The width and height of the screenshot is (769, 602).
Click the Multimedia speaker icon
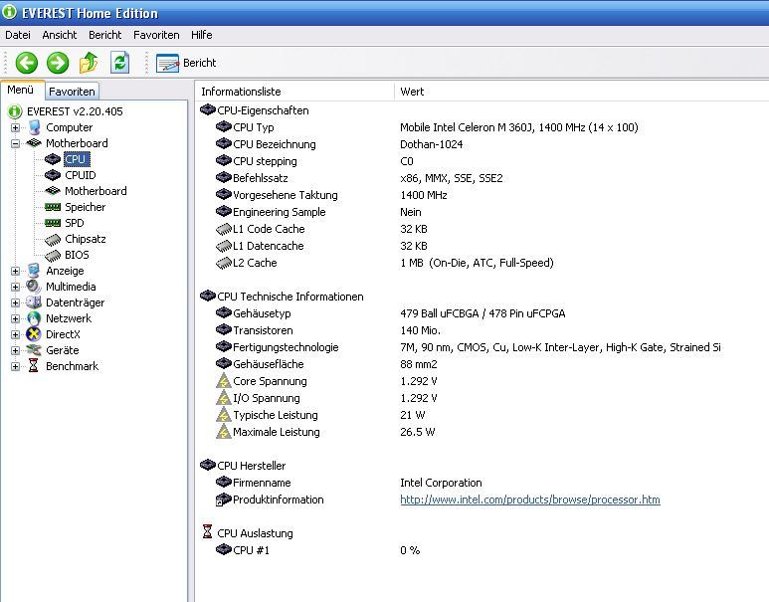[x=34, y=286]
